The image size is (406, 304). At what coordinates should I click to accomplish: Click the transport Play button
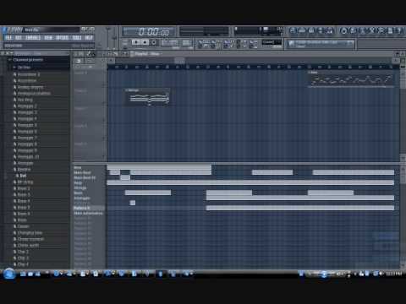[x=136, y=42]
